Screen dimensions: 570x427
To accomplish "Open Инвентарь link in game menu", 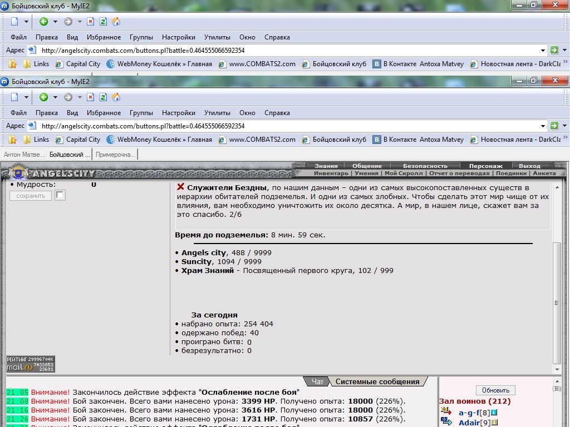I will 331,173.
